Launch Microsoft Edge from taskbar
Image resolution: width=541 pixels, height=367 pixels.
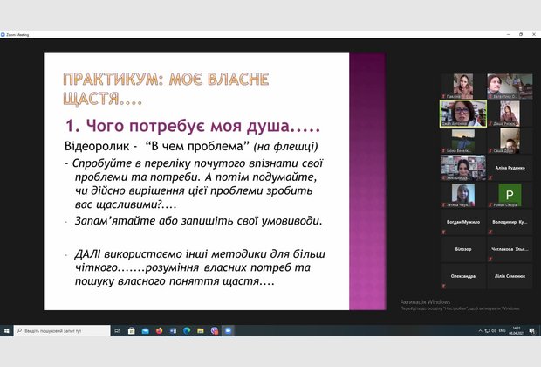coord(187,330)
